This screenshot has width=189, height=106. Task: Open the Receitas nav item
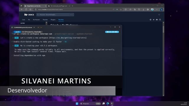click(61, 20)
